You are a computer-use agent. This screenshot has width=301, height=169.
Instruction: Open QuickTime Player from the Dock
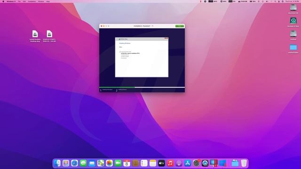tap(205, 163)
